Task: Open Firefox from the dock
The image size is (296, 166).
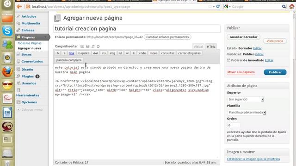Action: pos(7,72)
